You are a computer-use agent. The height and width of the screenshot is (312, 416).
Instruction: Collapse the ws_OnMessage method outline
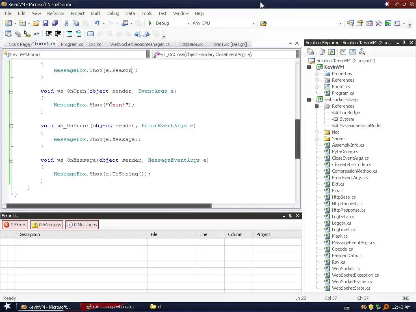tap(11, 160)
